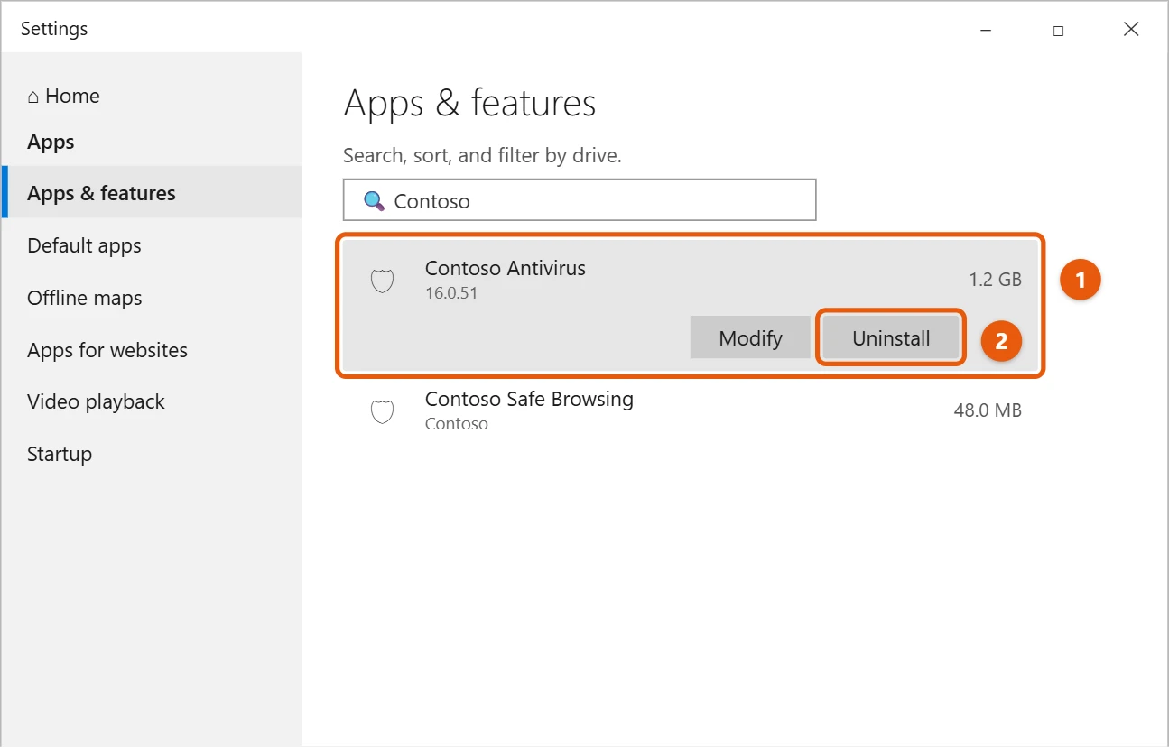This screenshot has width=1169, height=747.
Task: Click the version number 16.0.51
Action: pos(451,293)
